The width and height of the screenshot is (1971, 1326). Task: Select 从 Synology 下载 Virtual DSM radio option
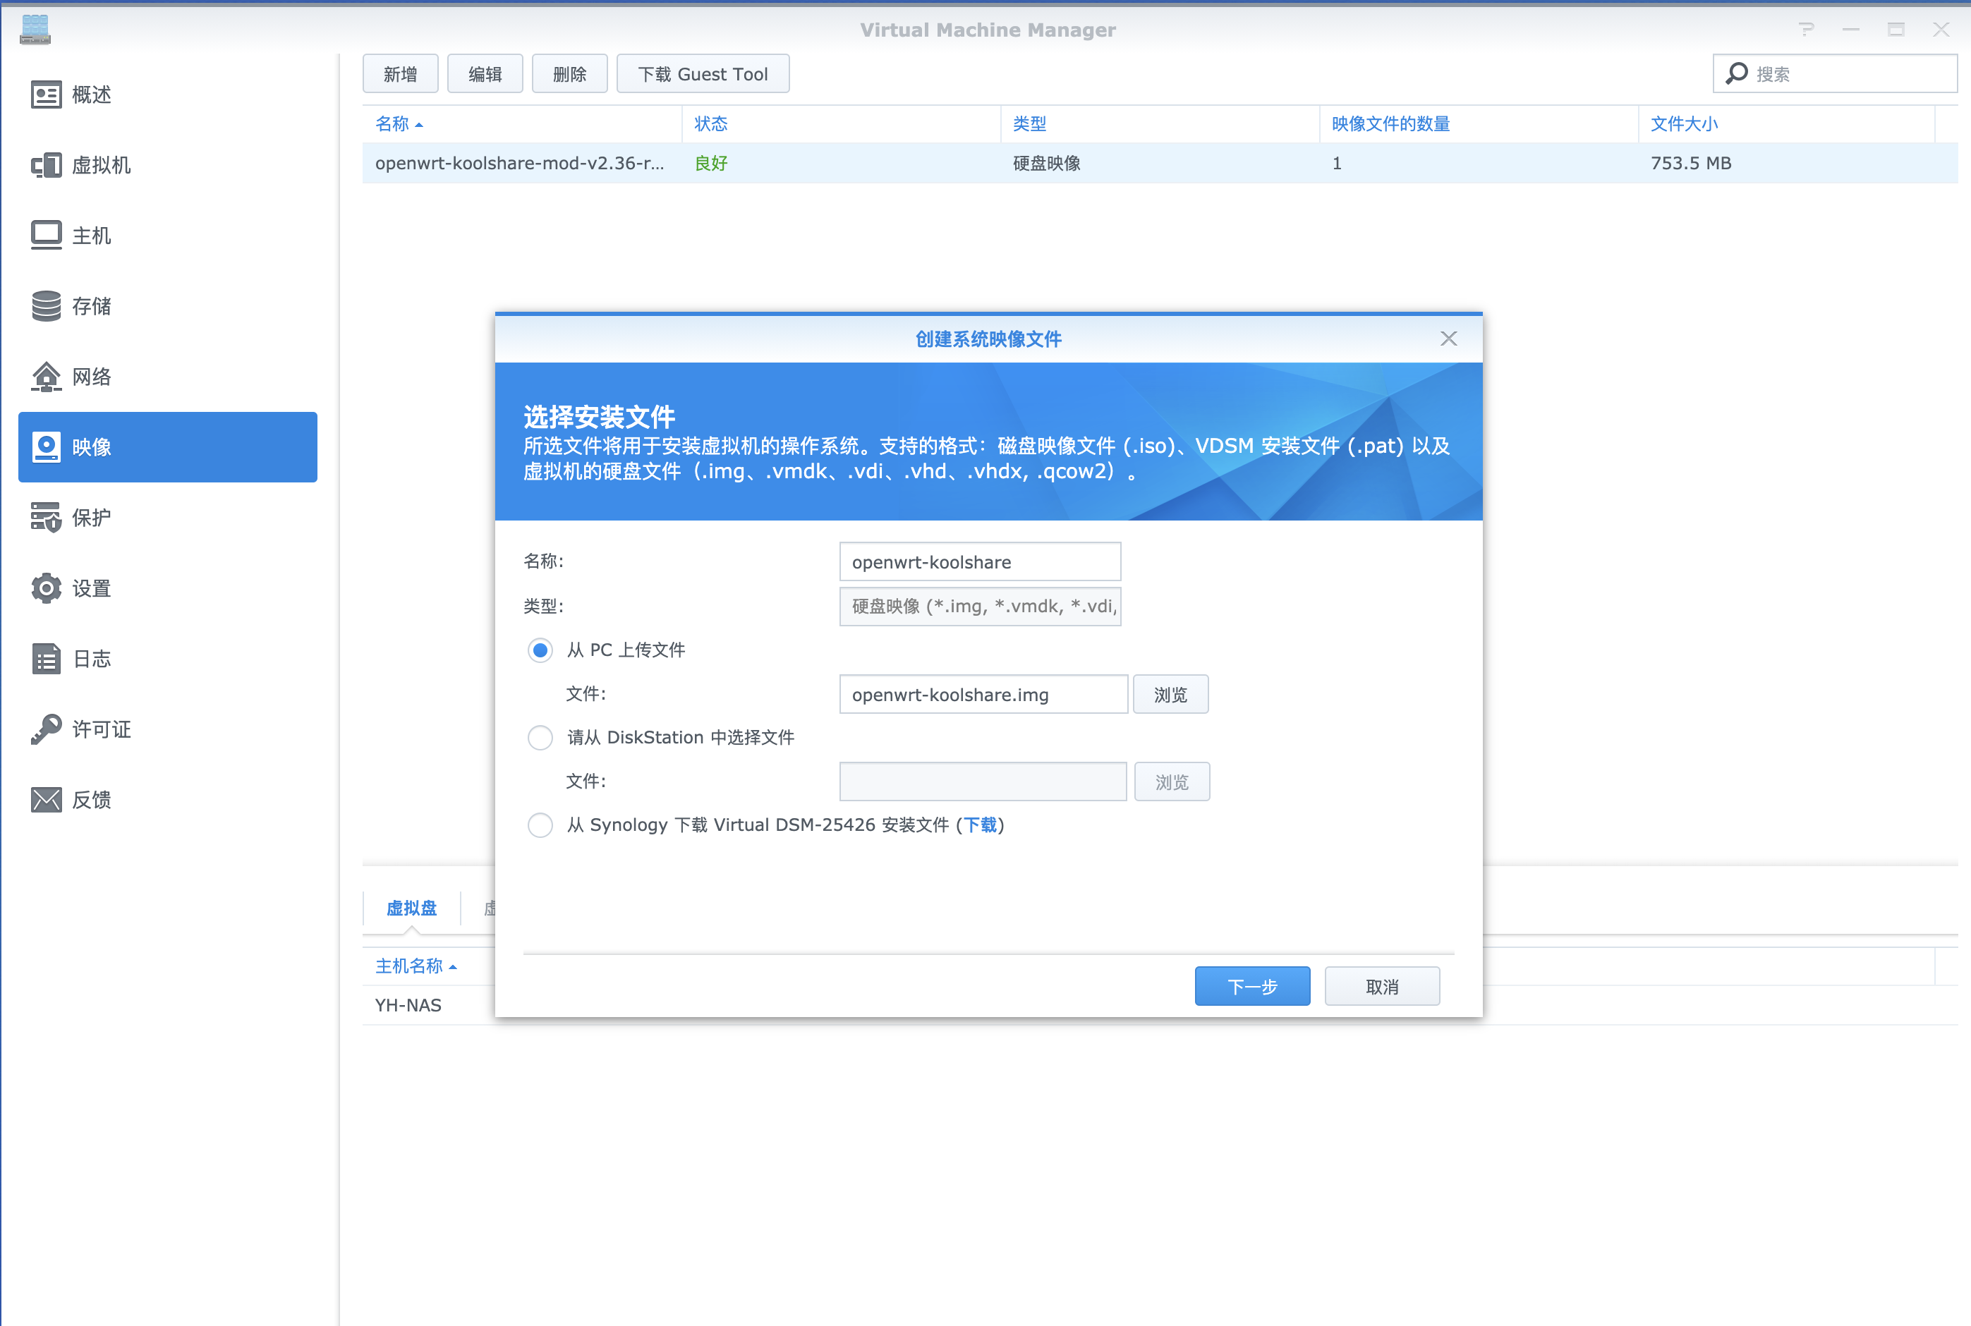(540, 825)
